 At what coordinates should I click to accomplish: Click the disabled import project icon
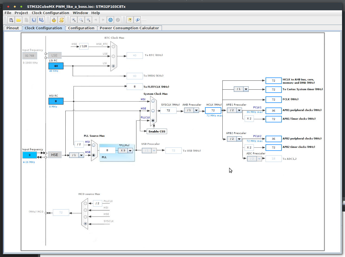click(26, 20)
